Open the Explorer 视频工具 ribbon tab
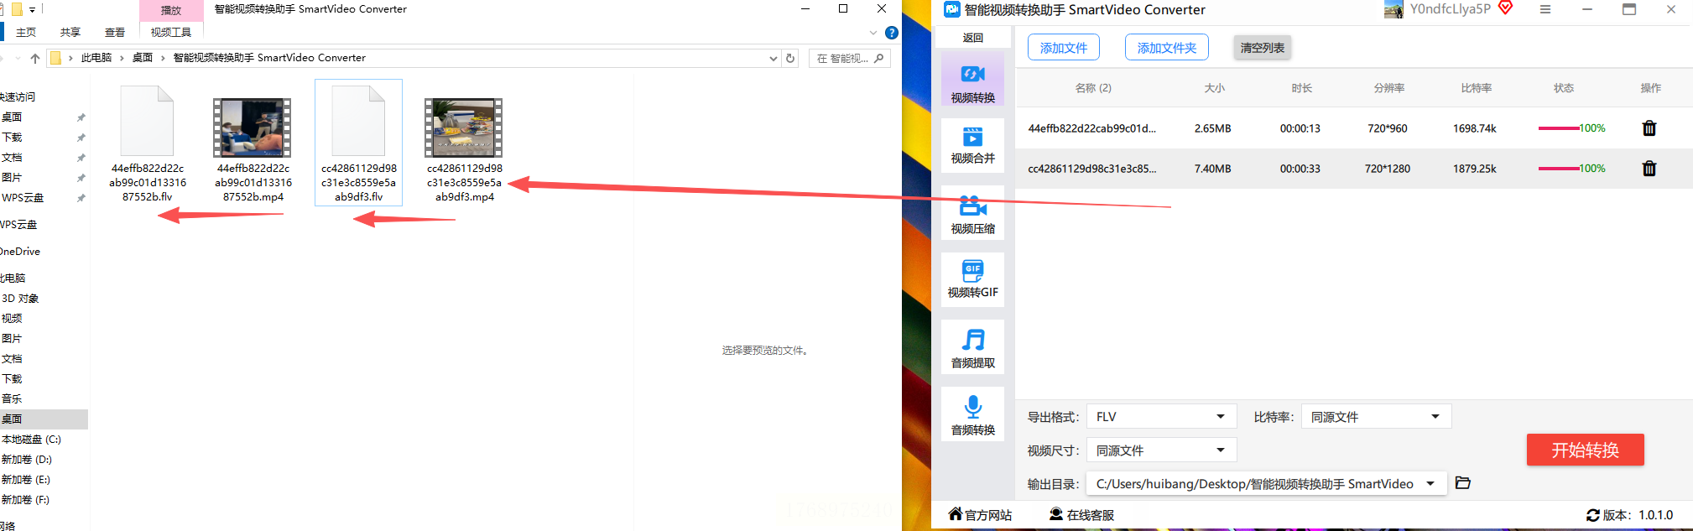The image size is (1693, 531). coord(171,32)
